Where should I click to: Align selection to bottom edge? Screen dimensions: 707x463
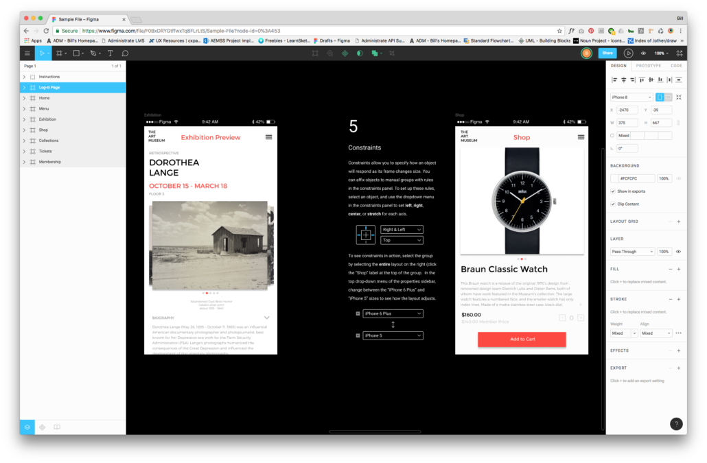(x=660, y=80)
